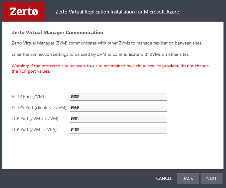Click 'Enter the connection settings' instruction line
This screenshot has width=226, height=188.
point(100,55)
